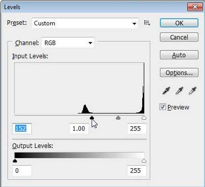This screenshot has width=205, height=187.
Task: Click the output white slider triangle
Action: [x=144, y=161]
